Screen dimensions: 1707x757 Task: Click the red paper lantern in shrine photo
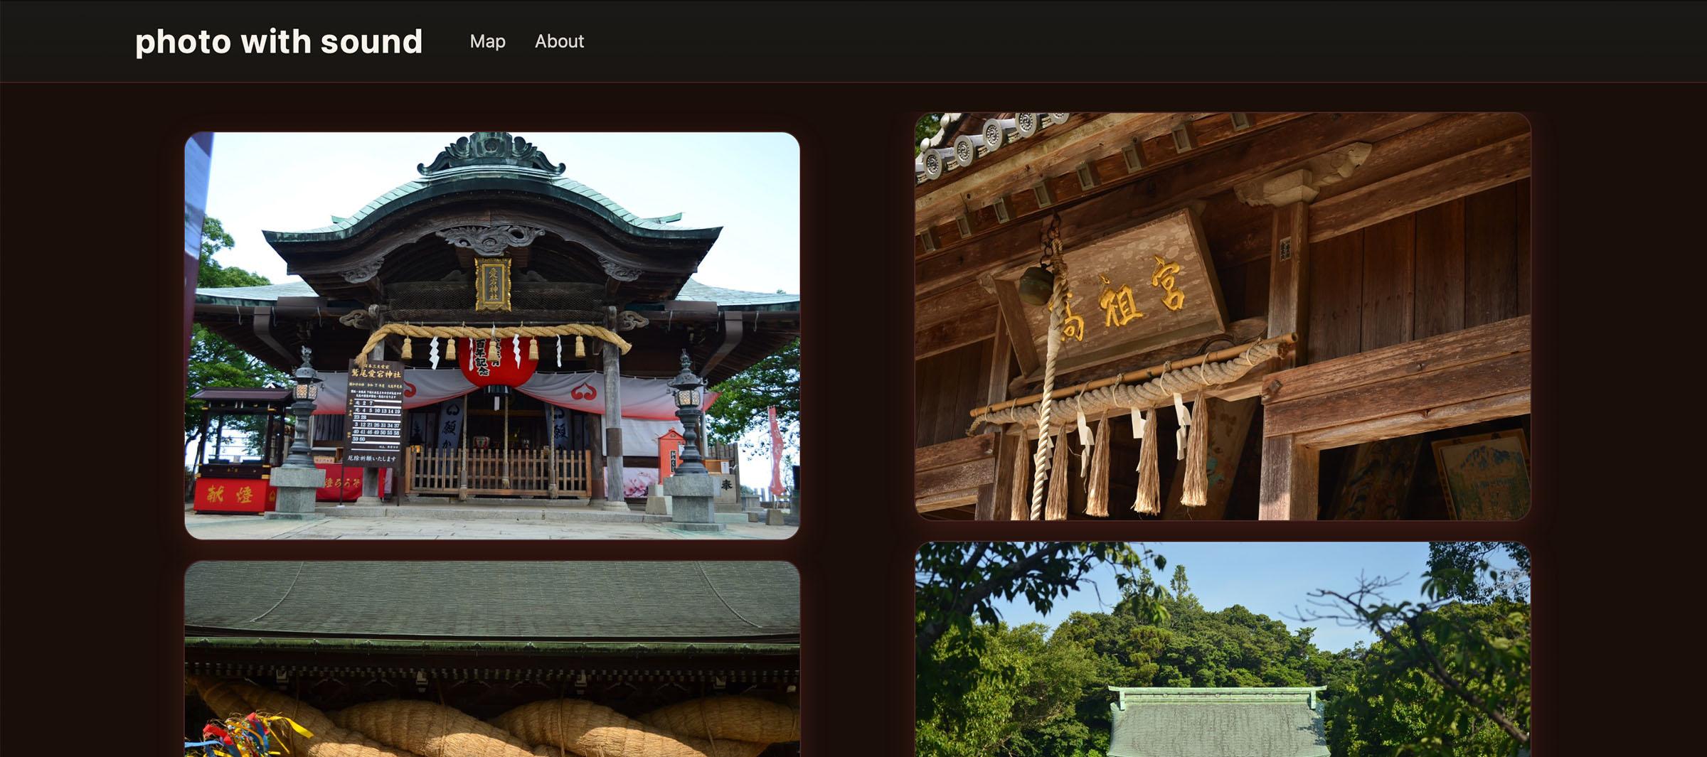(x=496, y=361)
